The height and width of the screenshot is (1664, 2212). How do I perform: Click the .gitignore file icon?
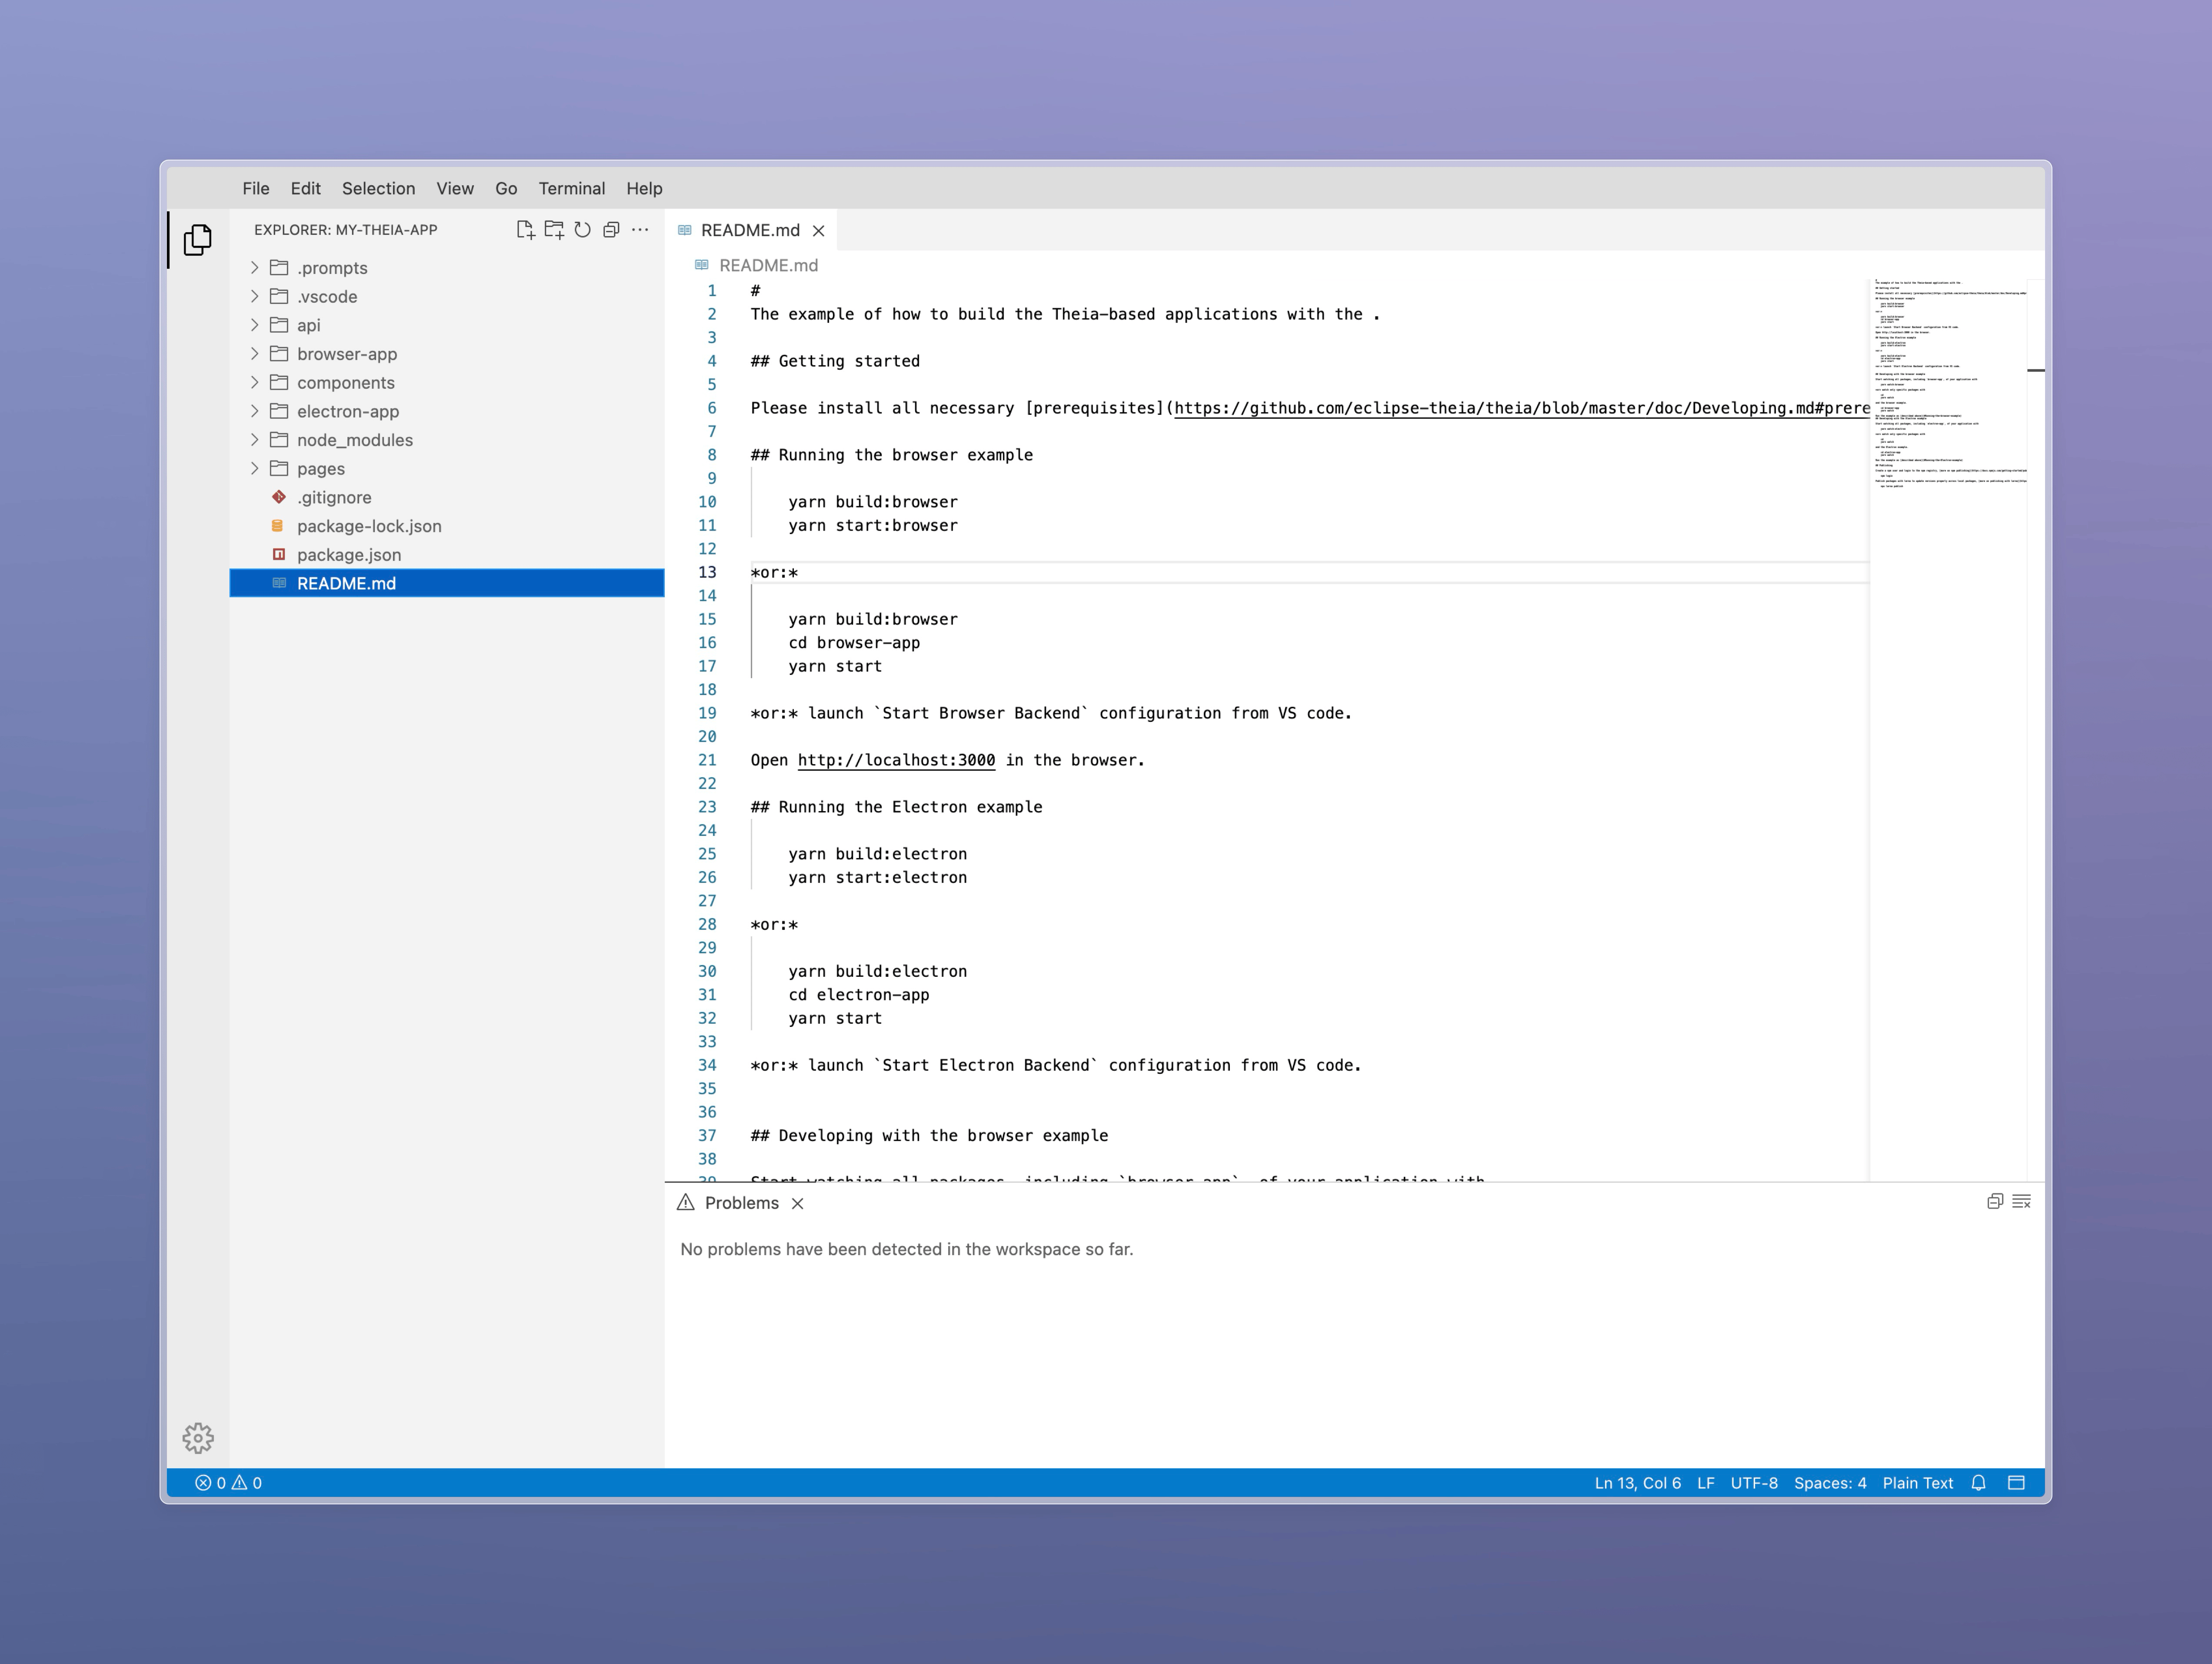[x=279, y=497]
